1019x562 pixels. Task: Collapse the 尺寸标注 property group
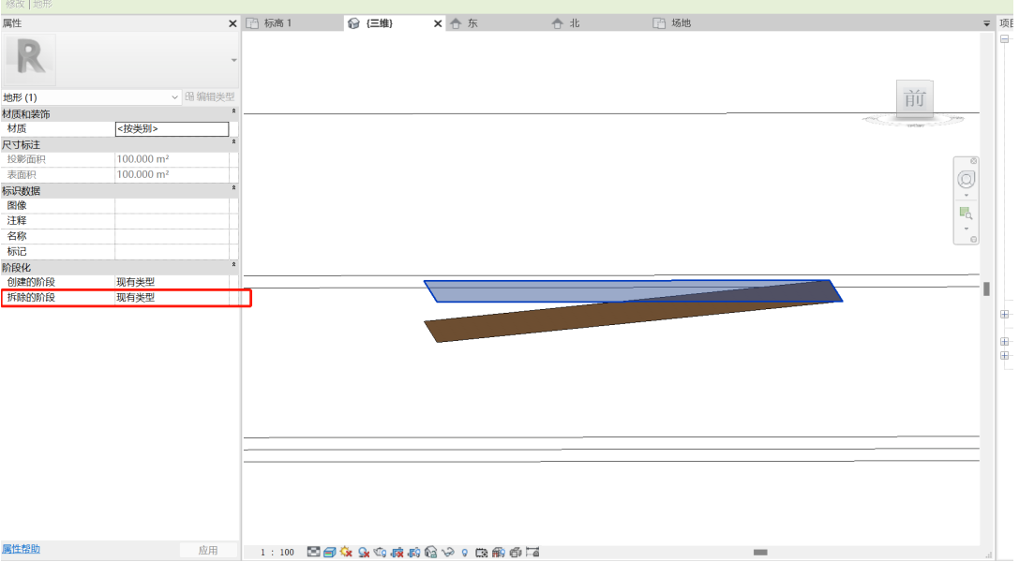tap(234, 142)
